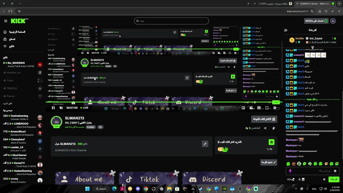Go to Kick home via logo
The image size is (343, 193).
[x=19, y=21]
